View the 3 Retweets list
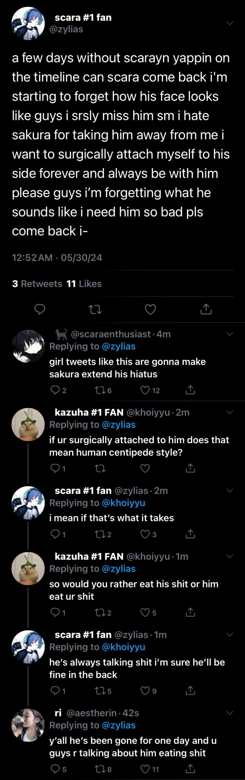Screen dimensions: 245x780 [x=37, y=284]
